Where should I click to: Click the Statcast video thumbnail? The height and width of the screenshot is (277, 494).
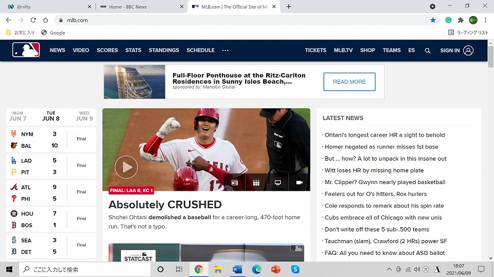click(x=206, y=252)
